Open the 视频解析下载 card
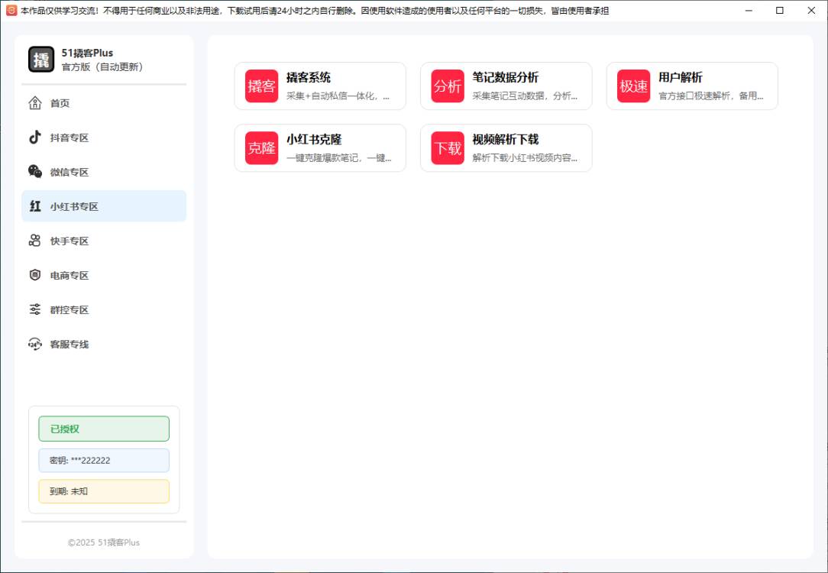 pyautogui.click(x=506, y=147)
